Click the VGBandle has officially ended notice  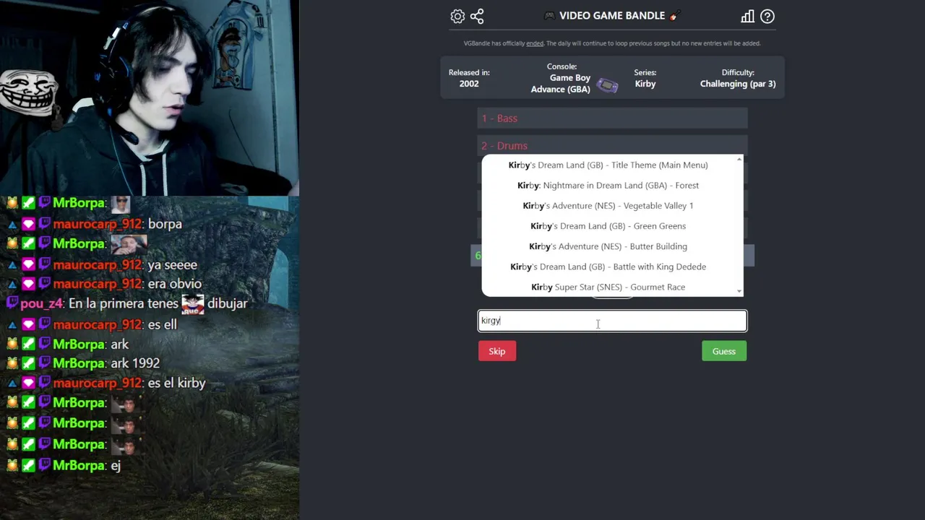[x=612, y=43]
